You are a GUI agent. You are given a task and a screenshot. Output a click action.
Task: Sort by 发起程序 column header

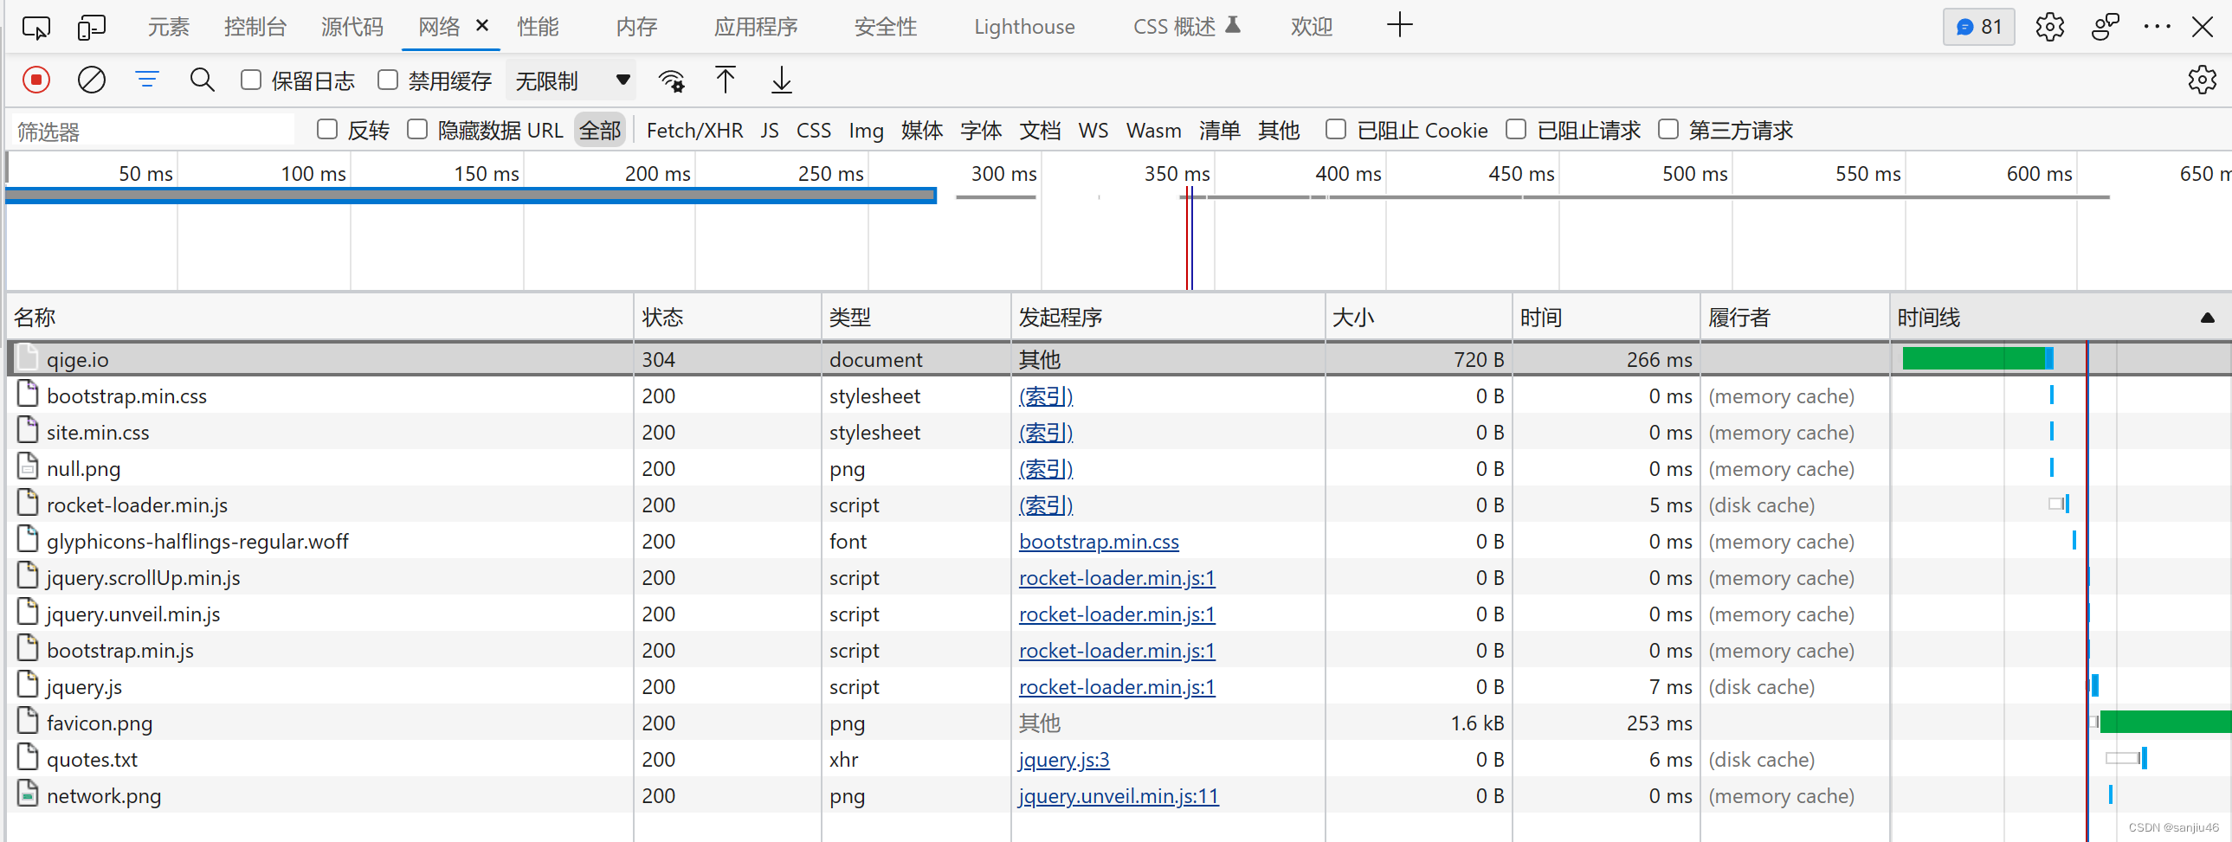[1168, 317]
